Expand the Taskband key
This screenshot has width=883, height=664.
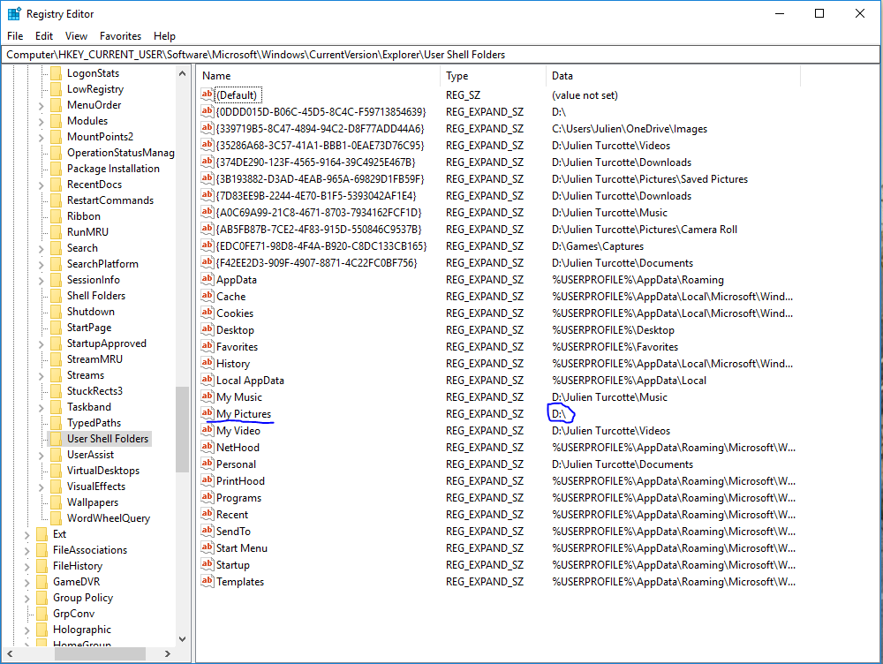pos(42,407)
